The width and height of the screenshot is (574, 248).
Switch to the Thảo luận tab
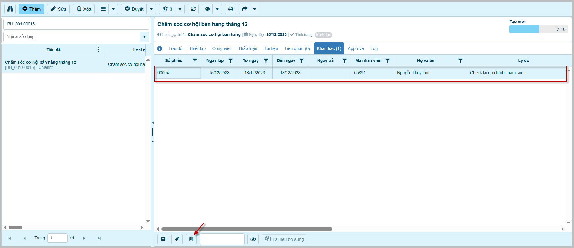click(x=247, y=48)
